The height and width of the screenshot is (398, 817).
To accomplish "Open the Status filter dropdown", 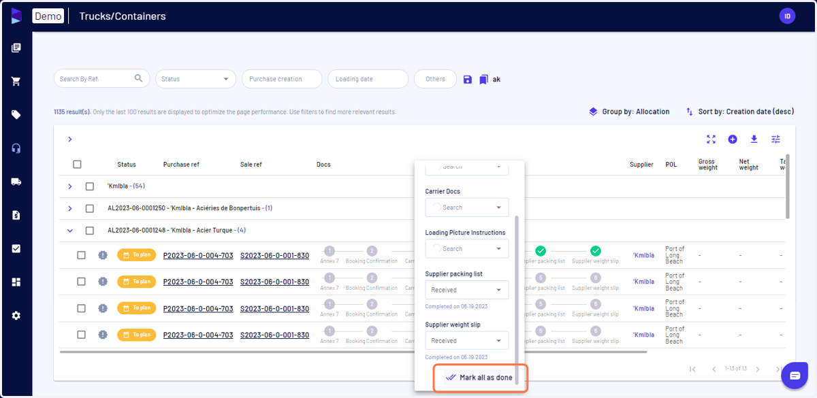I will 195,79.
